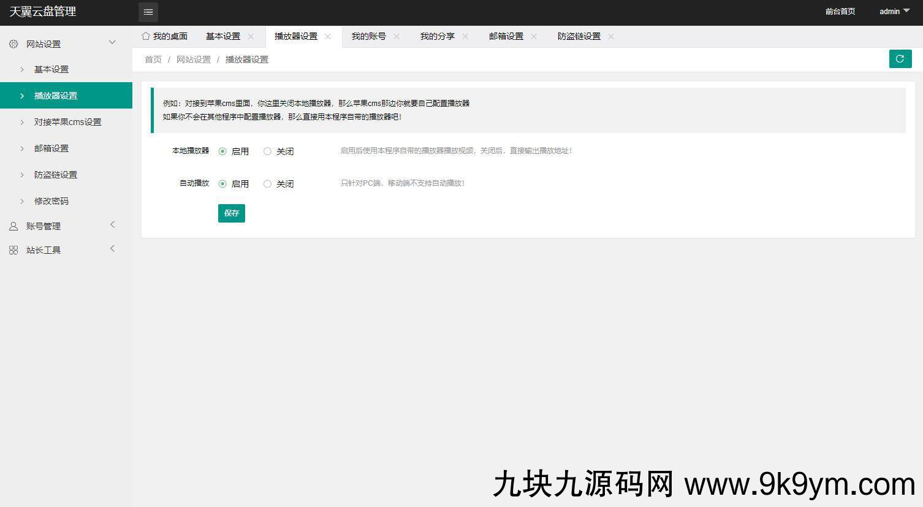The image size is (923, 507).
Task: Select 关闭 for 自动播放
Action: click(267, 184)
